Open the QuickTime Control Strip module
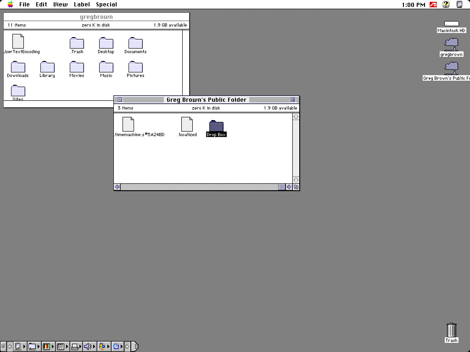Image resolution: width=470 pixels, height=352 pixels. (x=118, y=346)
